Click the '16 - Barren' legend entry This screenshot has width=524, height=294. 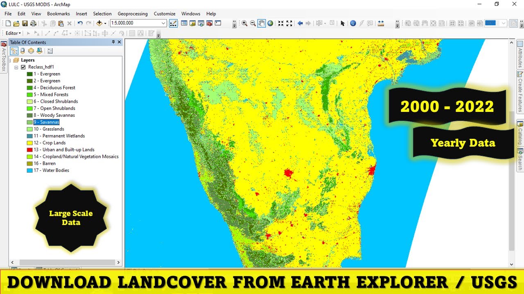45,163
